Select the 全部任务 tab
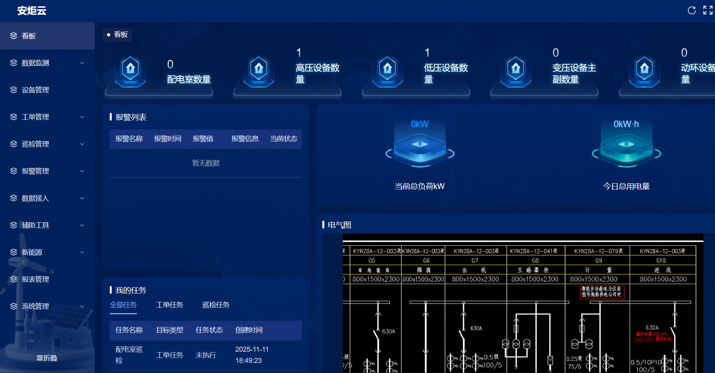Screen dimensions: 715x373 [123, 305]
